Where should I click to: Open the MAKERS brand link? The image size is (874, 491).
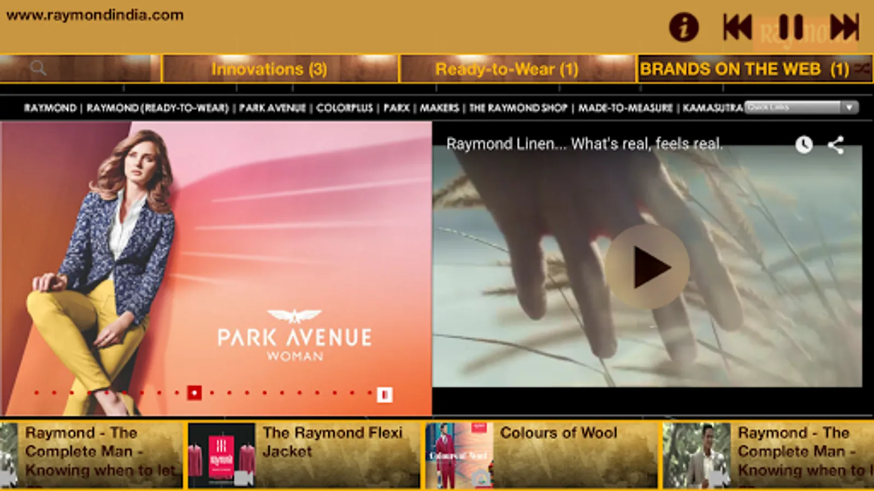pyautogui.click(x=439, y=108)
